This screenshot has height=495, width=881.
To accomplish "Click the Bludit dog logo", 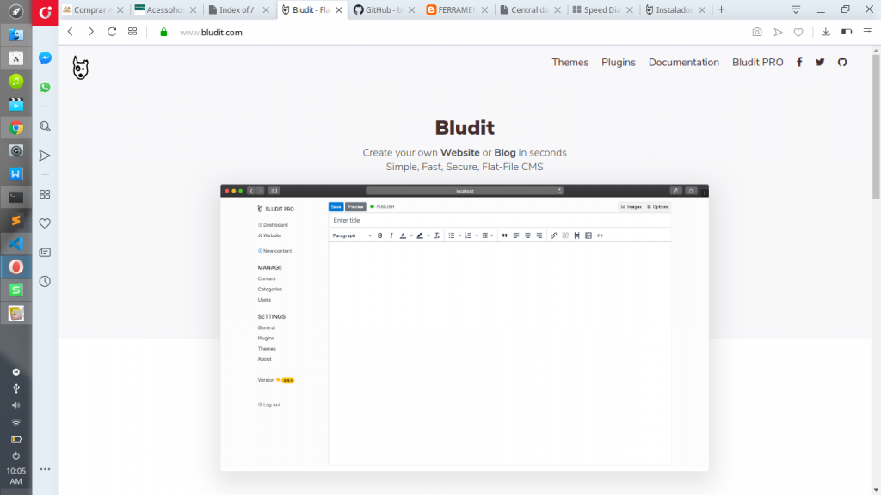I will pyautogui.click(x=80, y=68).
